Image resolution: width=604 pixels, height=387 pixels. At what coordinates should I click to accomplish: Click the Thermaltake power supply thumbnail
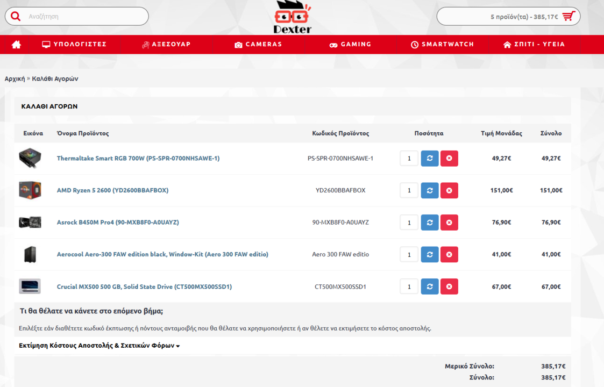[30, 158]
